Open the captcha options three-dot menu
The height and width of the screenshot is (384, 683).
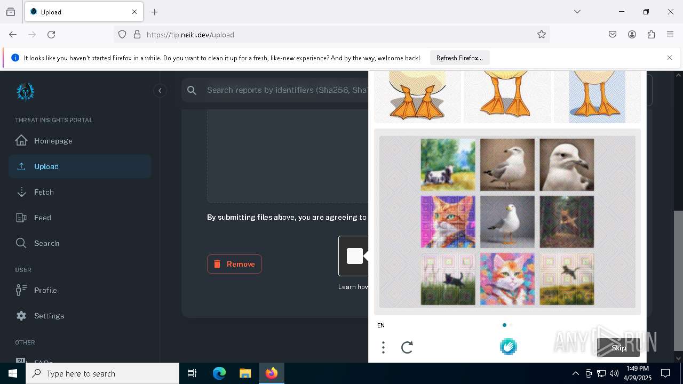(x=383, y=348)
